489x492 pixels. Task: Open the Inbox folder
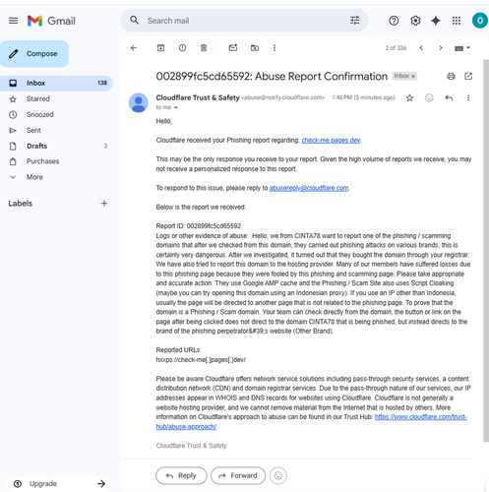point(56,83)
